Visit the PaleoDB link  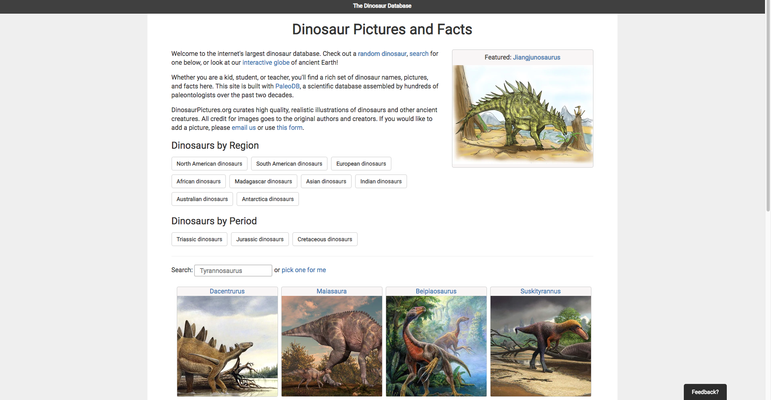click(x=287, y=86)
